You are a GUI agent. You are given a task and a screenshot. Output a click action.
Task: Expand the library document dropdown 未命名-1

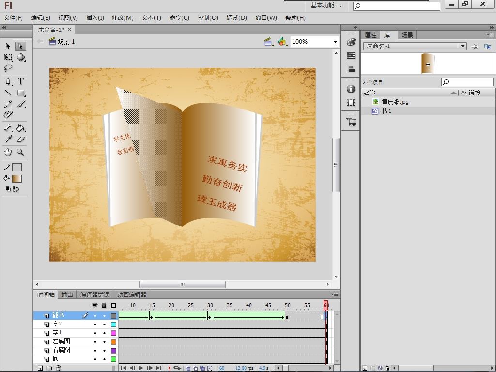(x=463, y=46)
